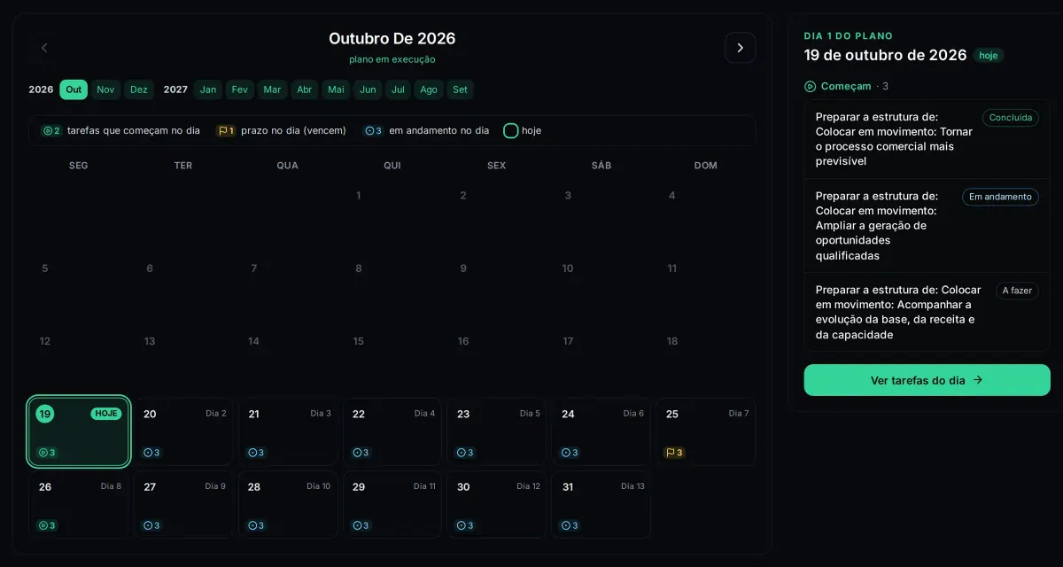1063x567 pixels.
Task: Select day 28 labeled Dia 10
Action: 288,504
